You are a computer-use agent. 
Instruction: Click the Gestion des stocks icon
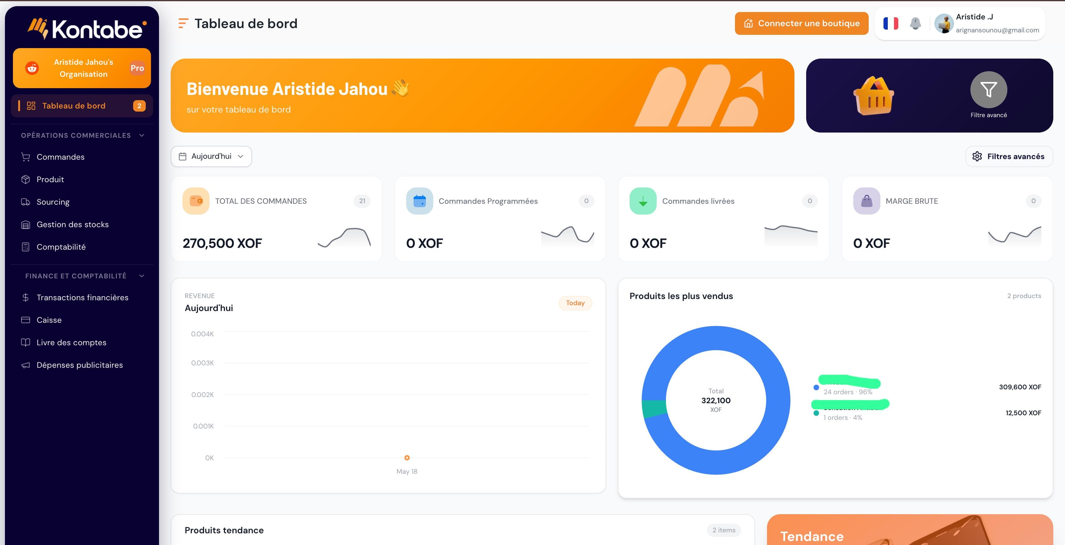click(26, 224)
